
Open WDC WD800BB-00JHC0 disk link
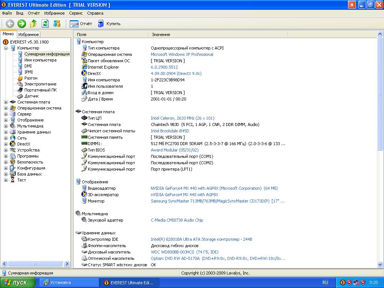click(x=184, y=252)
